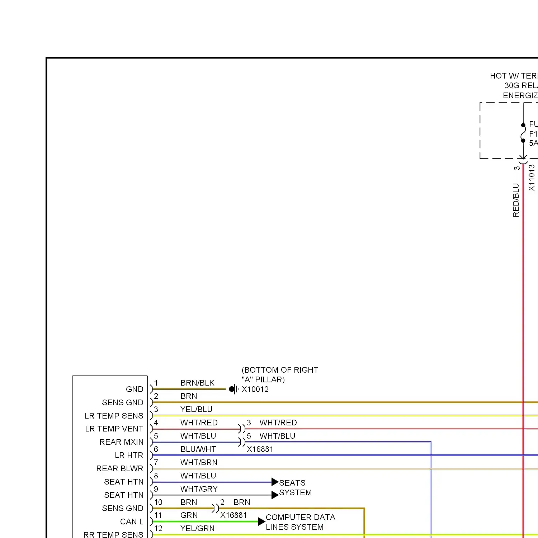The height and width of the screenshot is (538, 538).
Task: Click WHT/RED label right of connector pin 3
Action: tap(278, 423)
